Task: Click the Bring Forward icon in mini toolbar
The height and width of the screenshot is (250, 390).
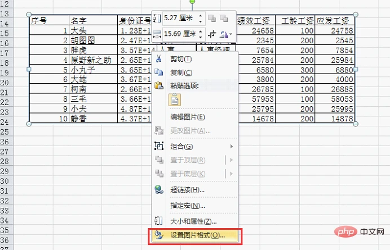Action: click(212, 18)
